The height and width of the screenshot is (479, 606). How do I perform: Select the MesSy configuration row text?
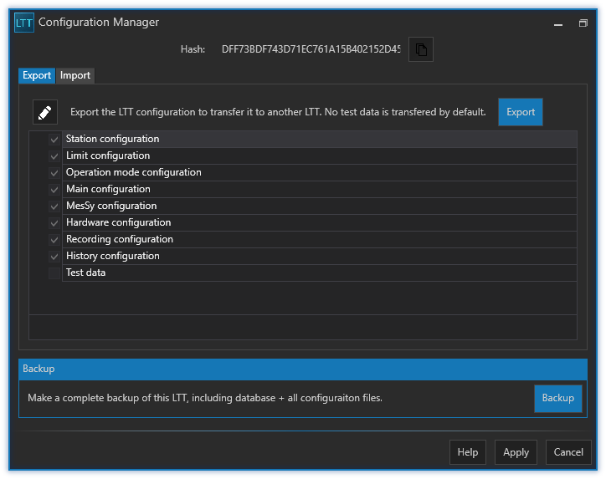[x=111, y=206]
